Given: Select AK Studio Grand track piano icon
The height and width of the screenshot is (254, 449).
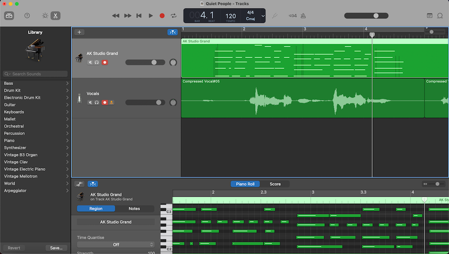Looking at the screenshot, I should 79,58.
